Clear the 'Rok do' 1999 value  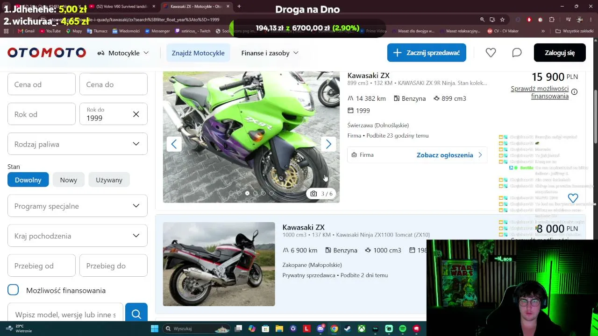[136, 114]
